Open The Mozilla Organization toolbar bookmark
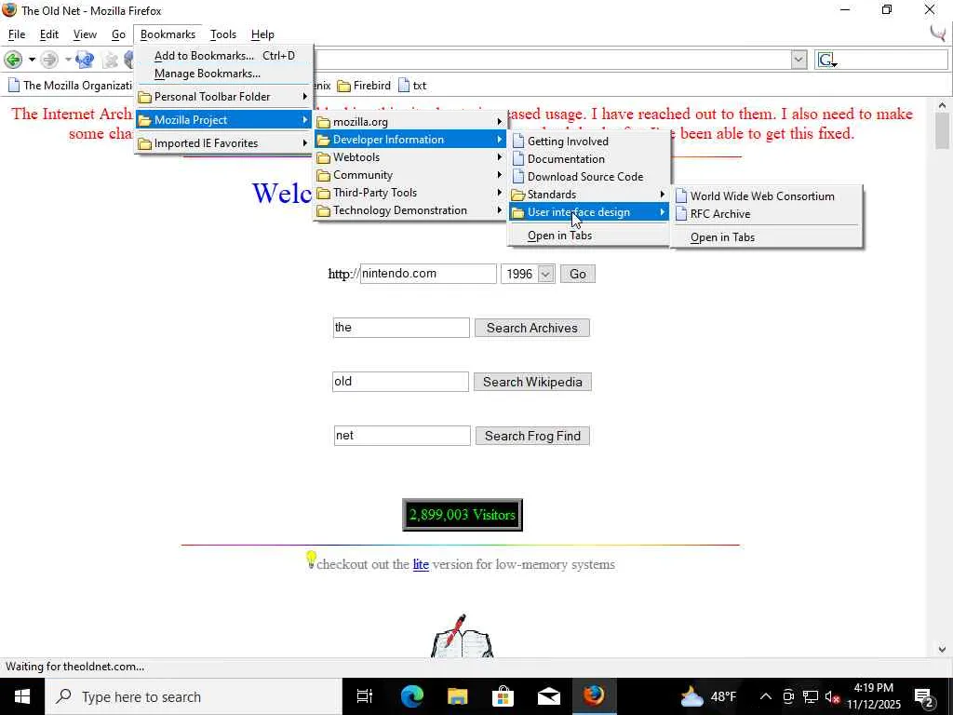 (x=70, y=86)
